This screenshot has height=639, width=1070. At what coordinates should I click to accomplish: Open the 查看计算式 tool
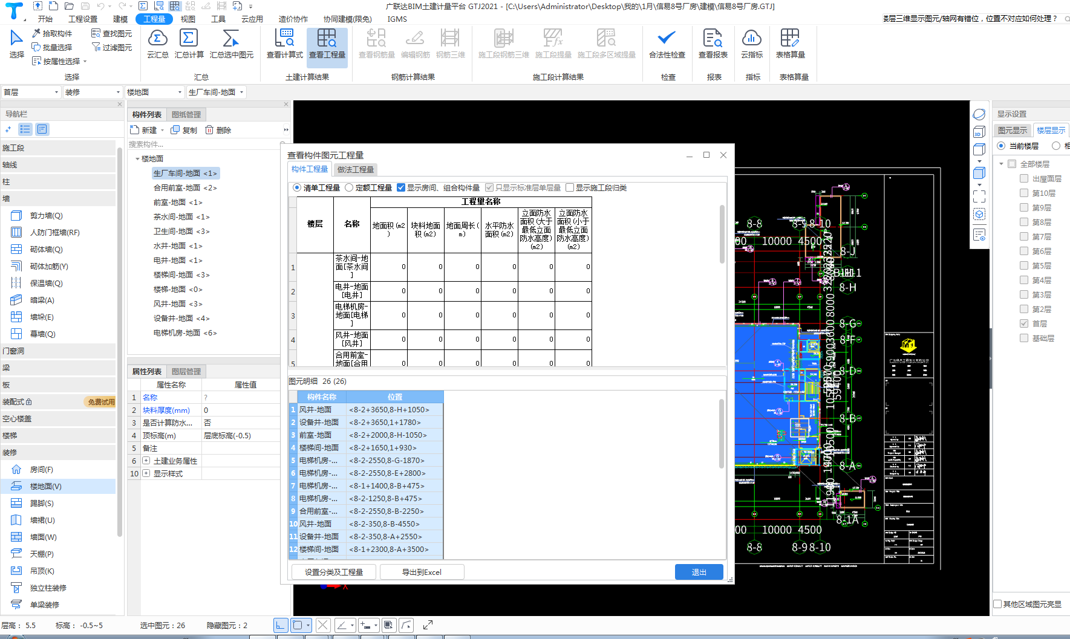tap(284, 44)
